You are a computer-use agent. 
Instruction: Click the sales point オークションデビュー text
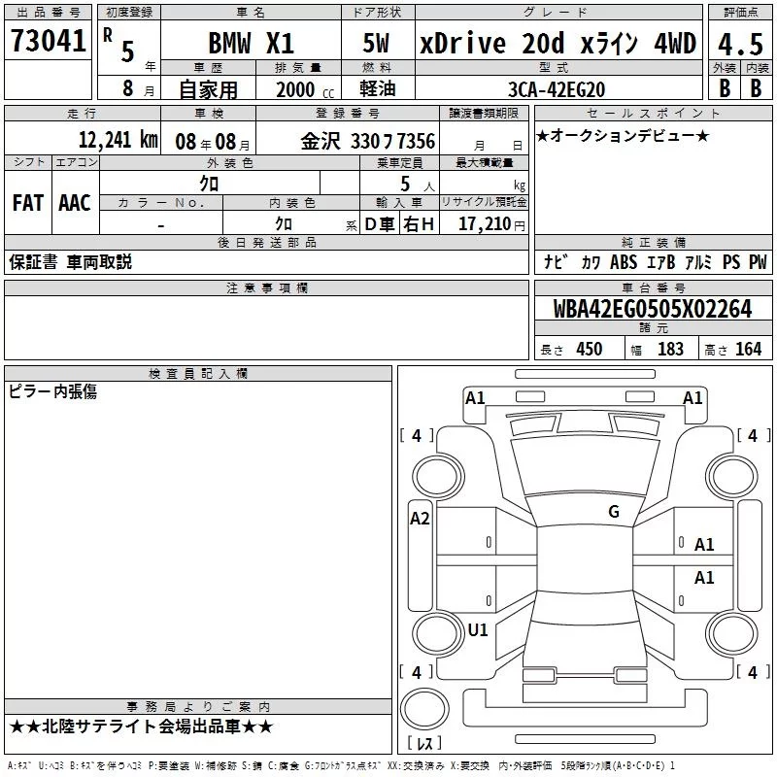point(623,136)
